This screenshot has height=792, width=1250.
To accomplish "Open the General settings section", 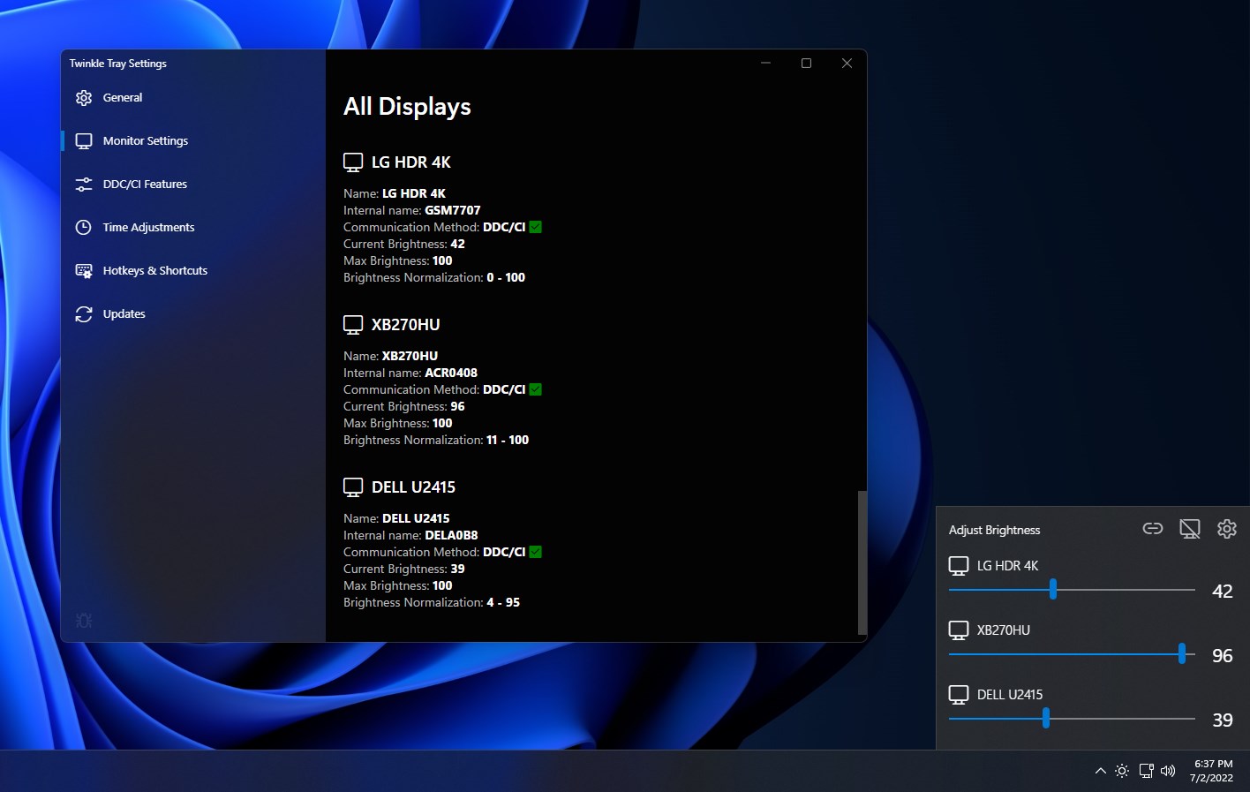I will coord(84,97).
